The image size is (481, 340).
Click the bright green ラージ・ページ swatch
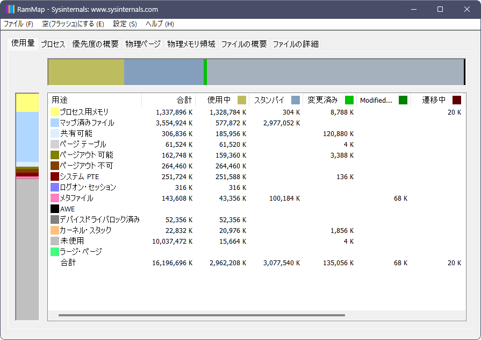click(54, 251)
